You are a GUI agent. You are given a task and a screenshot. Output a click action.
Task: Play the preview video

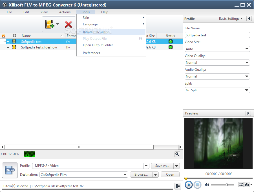189,185
